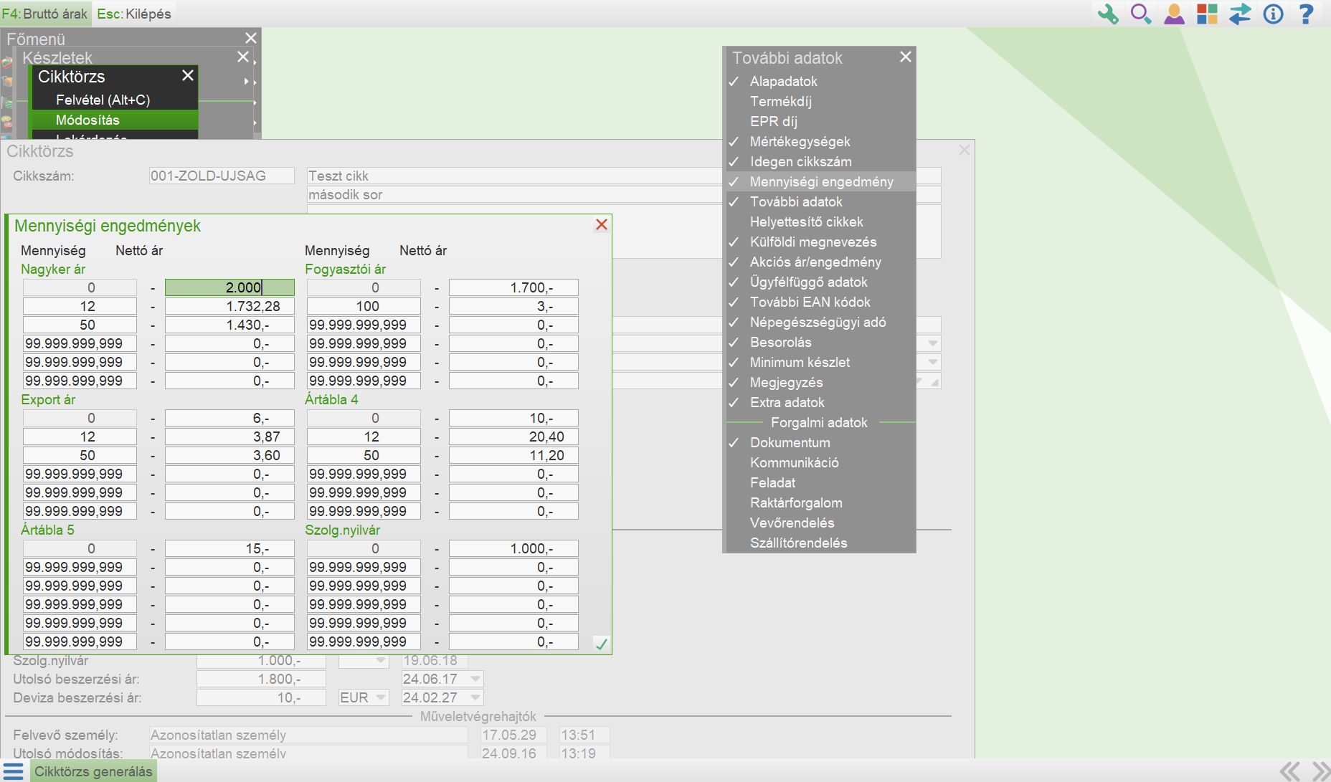Select Módosítás in the Cikktörzs menu
Viewport: 1331px width, 782px height.
[87, 120]
